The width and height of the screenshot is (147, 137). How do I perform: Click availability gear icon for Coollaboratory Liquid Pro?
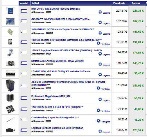(98, 121)
